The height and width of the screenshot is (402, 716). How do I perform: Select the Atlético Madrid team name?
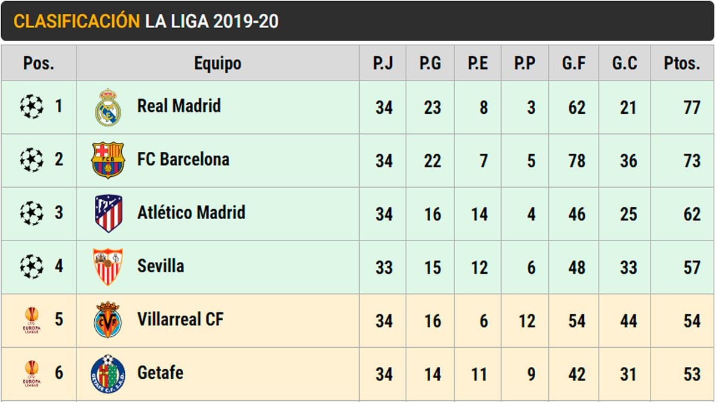point(191,213)
